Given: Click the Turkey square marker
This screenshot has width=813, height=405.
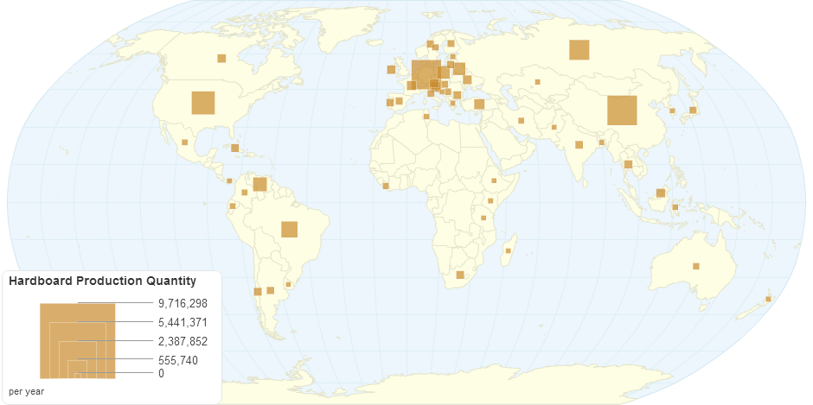Looking at the screenshot, I should (478, 104).
